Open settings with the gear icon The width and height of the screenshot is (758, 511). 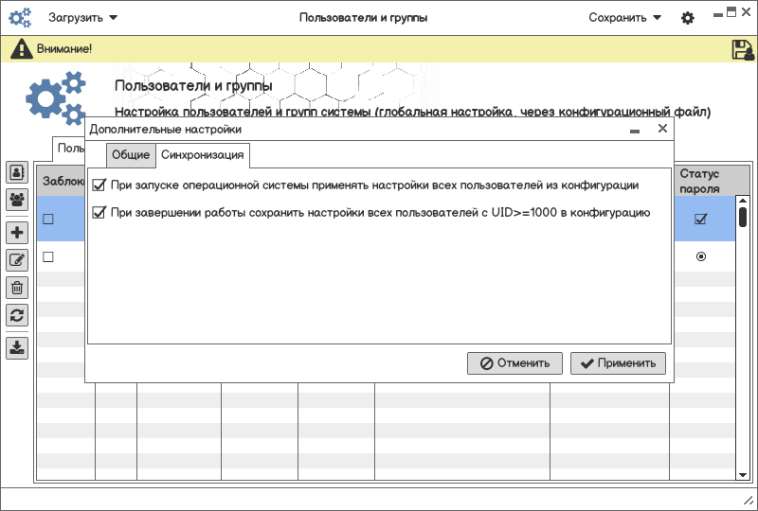pos(688,18)
